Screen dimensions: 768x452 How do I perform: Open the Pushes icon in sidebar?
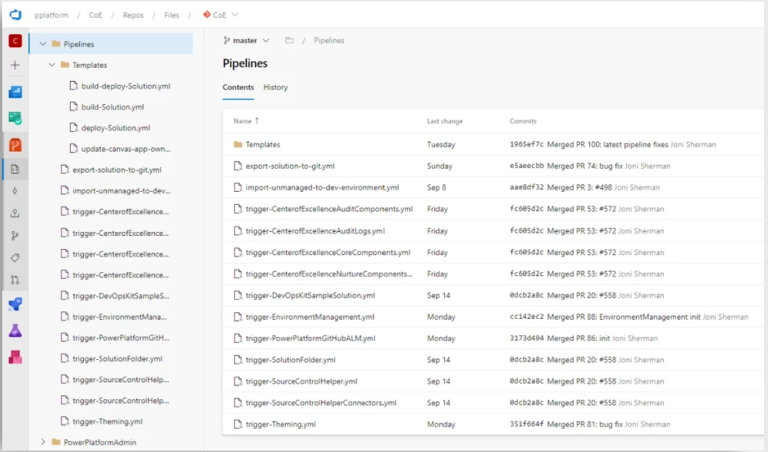point(15,214)
